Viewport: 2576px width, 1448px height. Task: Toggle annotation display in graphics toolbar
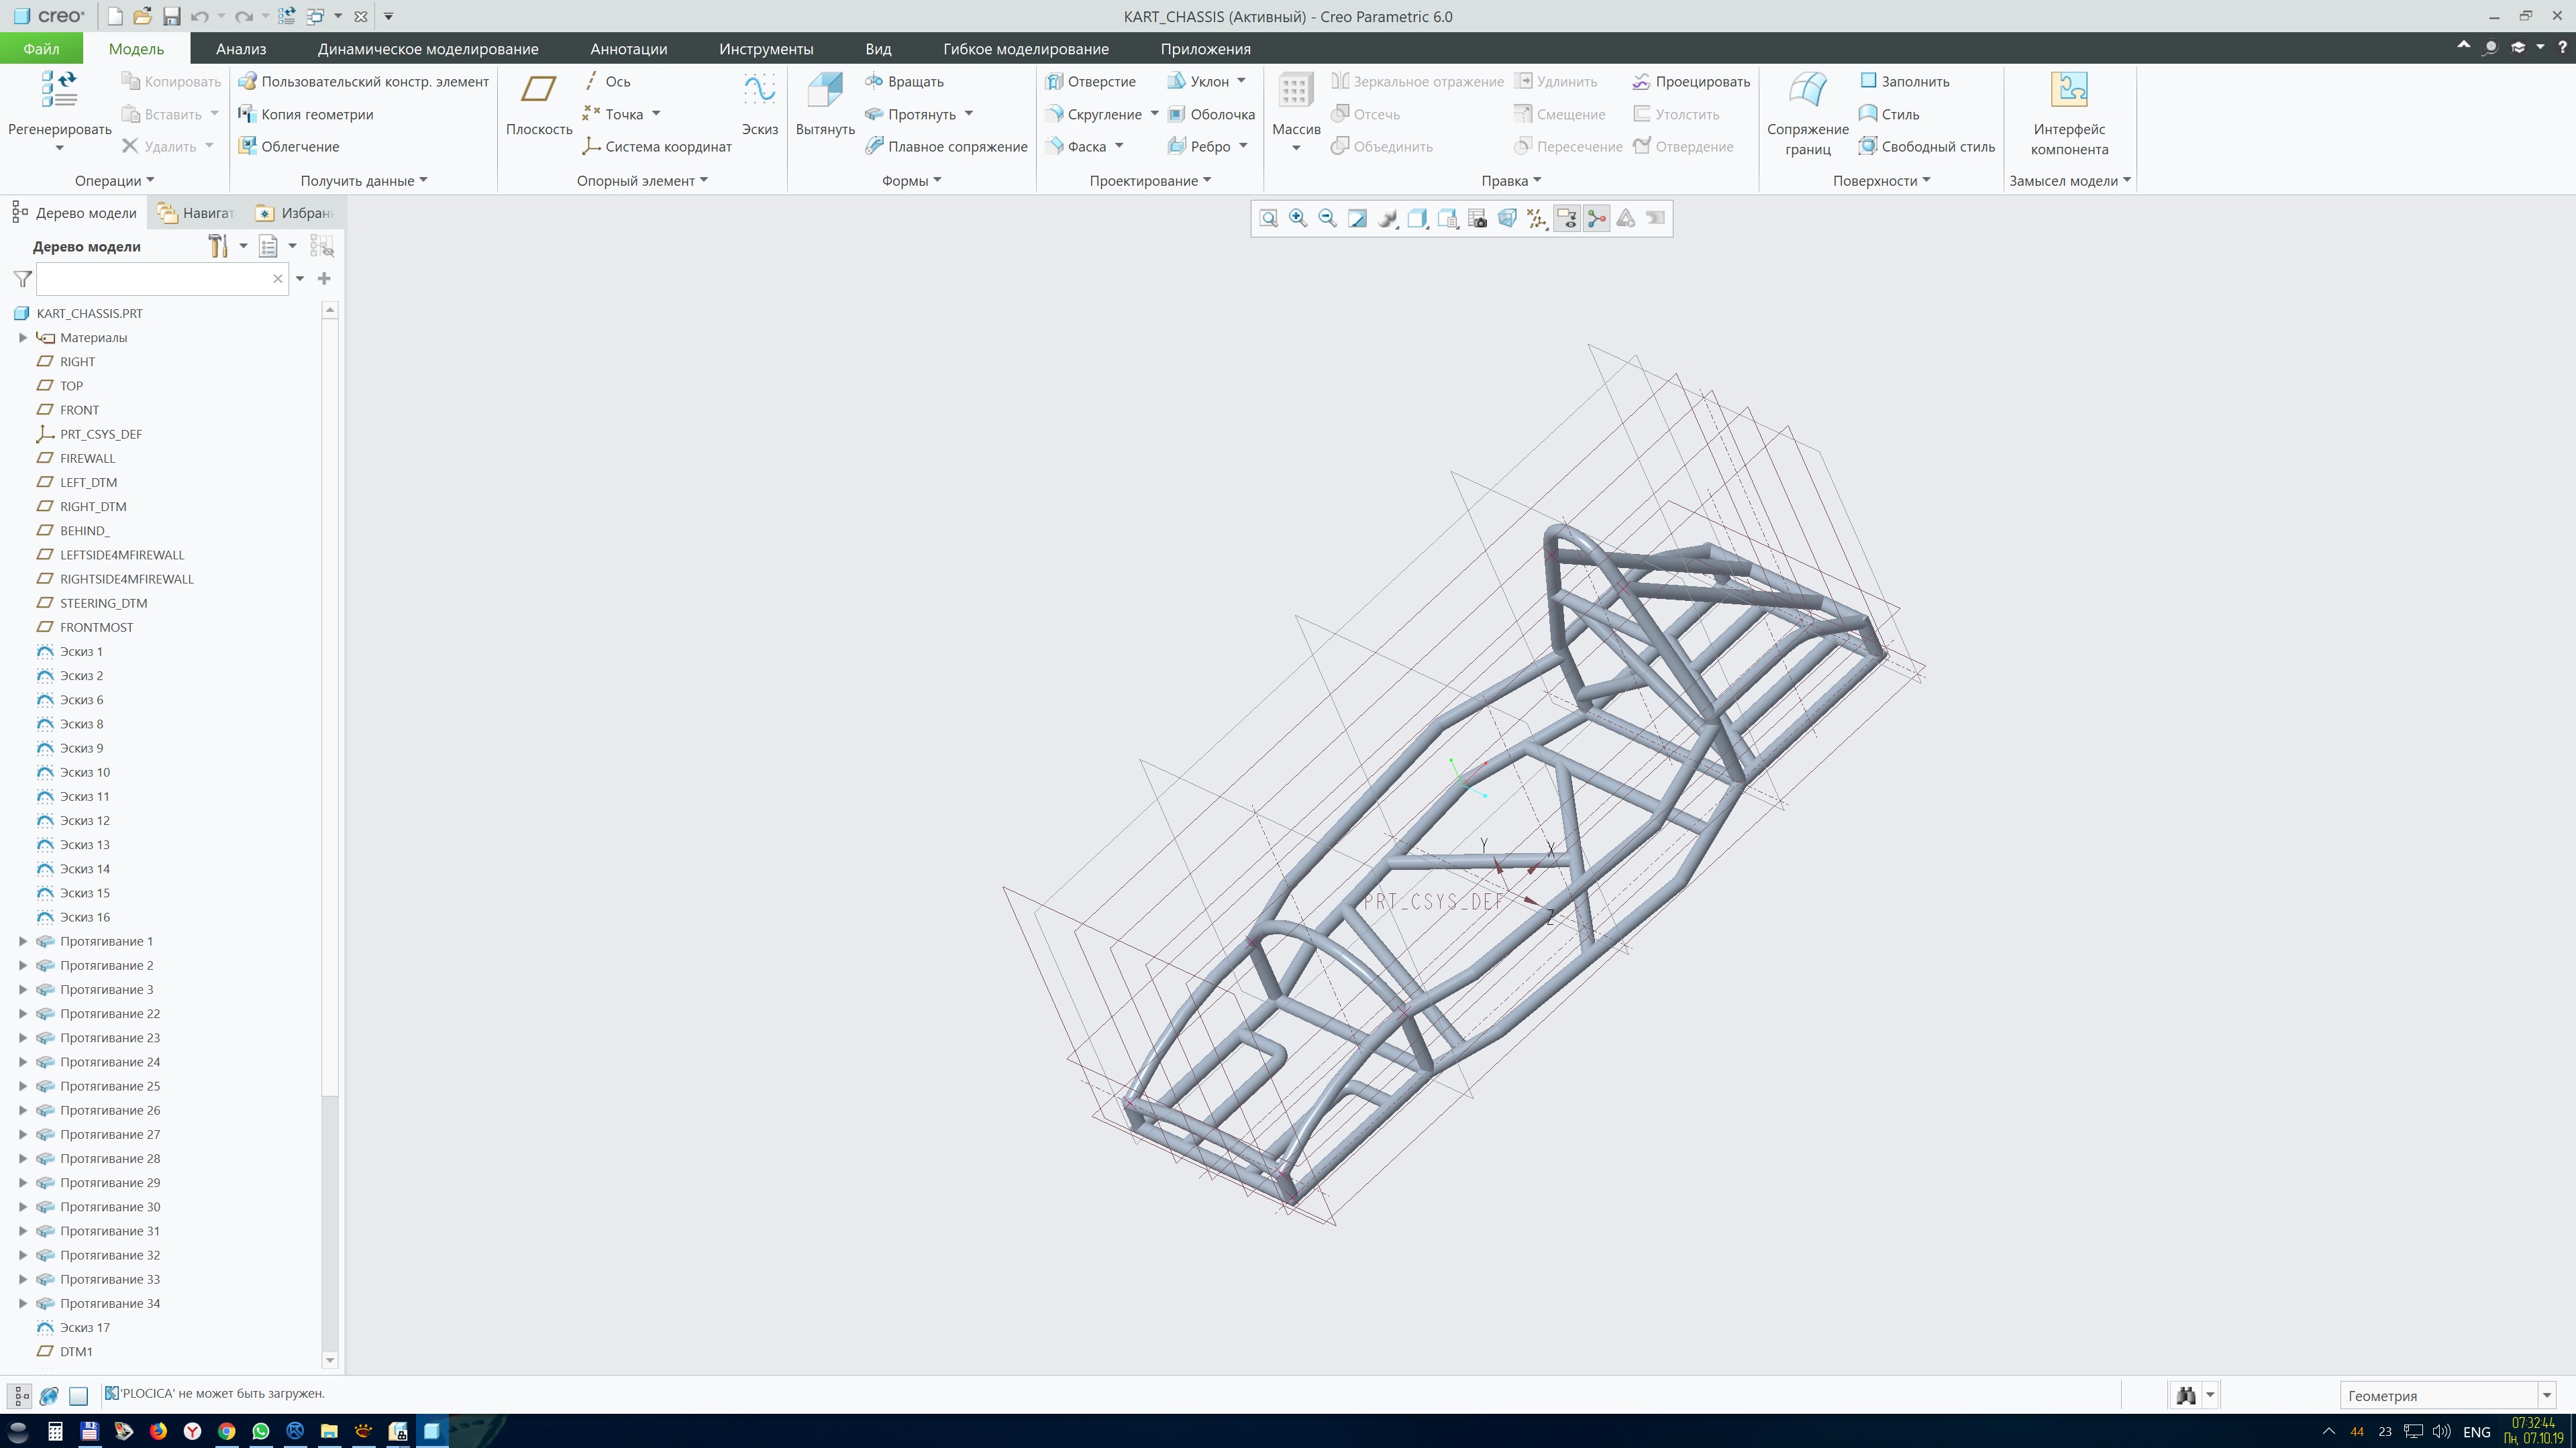point(1567,218)
